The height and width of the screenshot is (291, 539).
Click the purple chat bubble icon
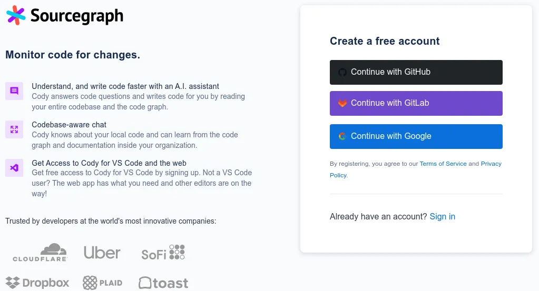click(14, 91)
